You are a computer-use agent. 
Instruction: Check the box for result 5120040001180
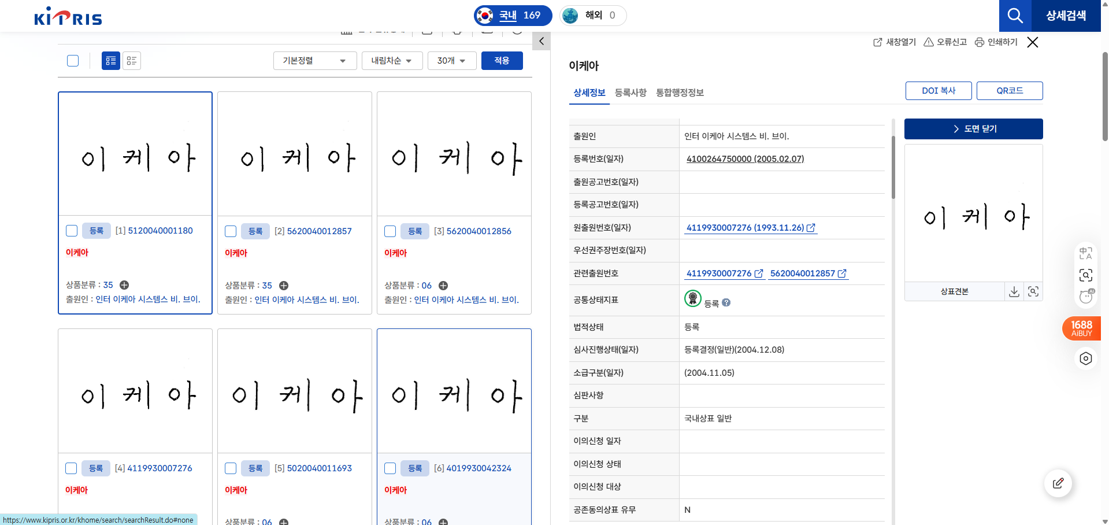tap(72, 231)
